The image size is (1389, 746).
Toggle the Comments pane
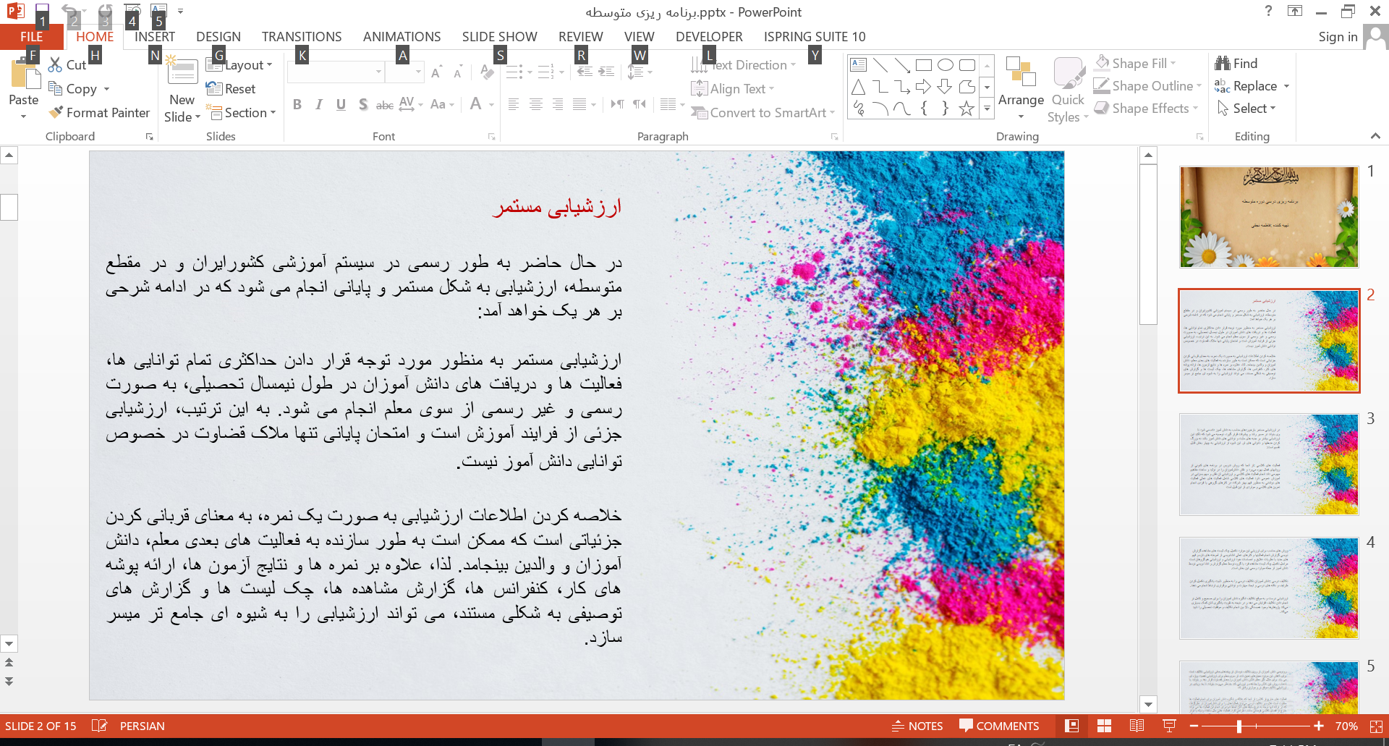pos(999,726)
